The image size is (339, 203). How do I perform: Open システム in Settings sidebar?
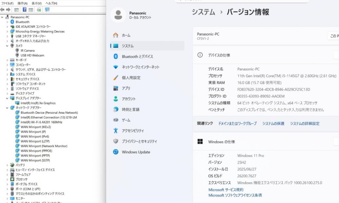point(147,46)
